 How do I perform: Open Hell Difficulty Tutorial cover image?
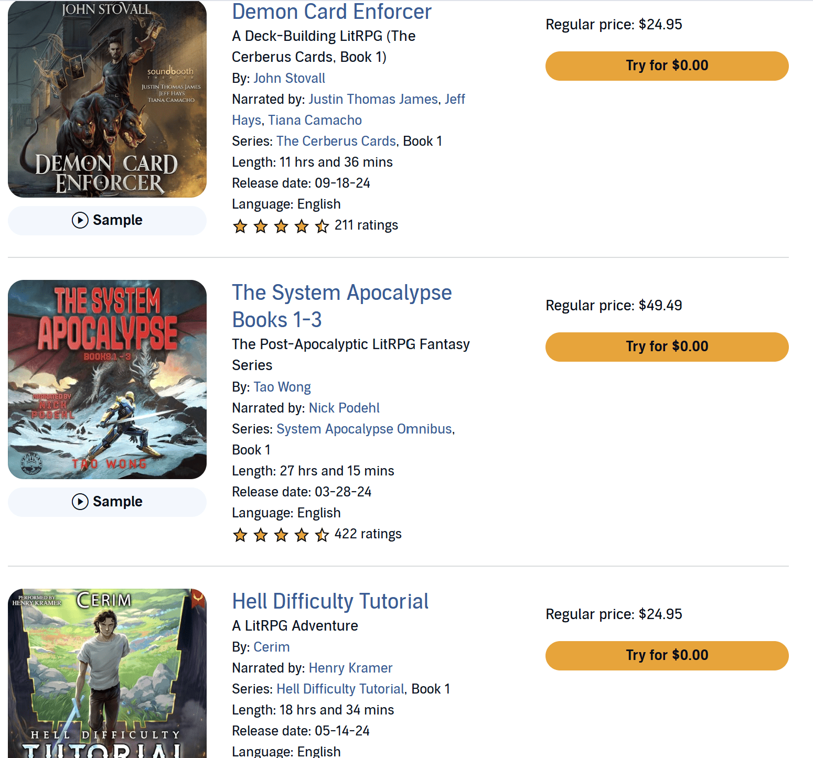point(107,673)
